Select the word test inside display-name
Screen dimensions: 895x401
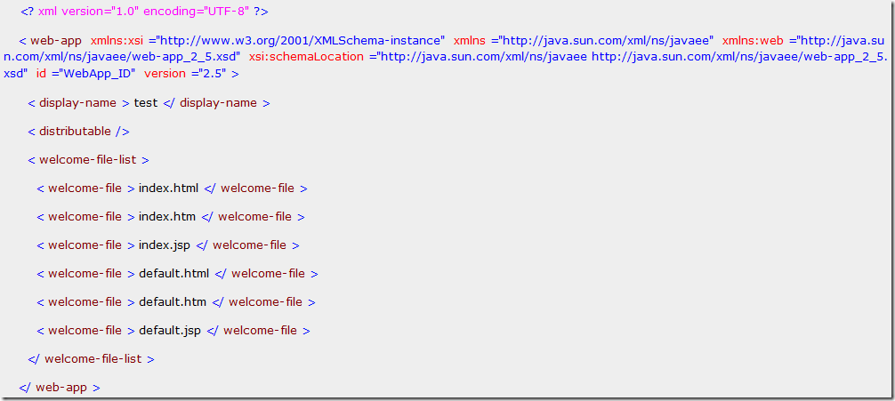click(x=146, y=103)
